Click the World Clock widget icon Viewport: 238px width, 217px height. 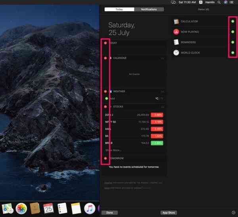[x=176, y=53]
